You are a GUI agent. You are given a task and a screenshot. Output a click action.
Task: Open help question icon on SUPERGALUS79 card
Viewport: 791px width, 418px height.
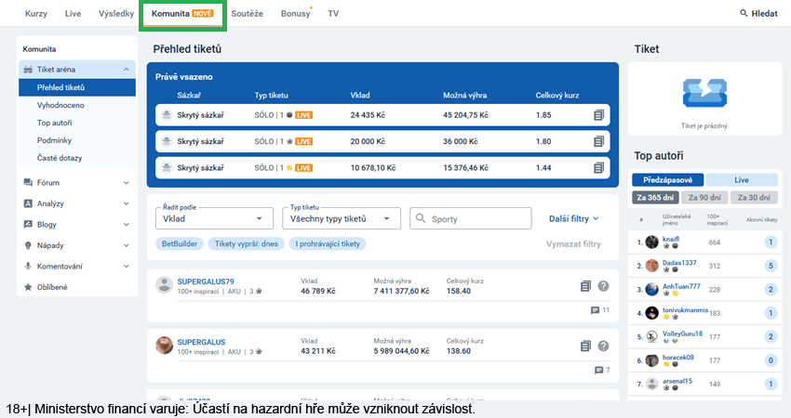603,286
